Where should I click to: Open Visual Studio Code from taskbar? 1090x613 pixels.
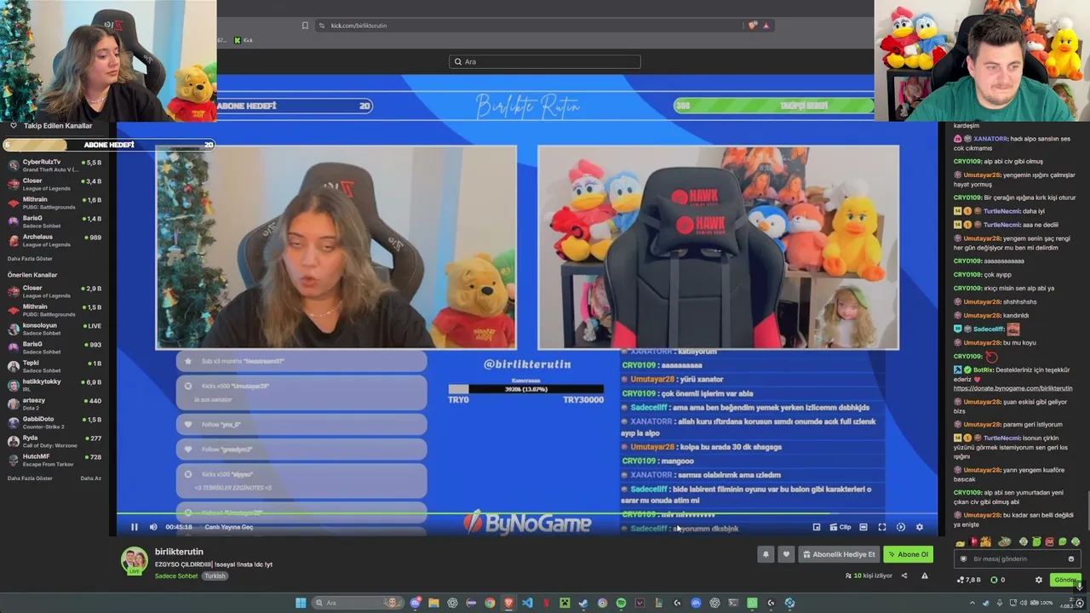pyautogui.click(x=527, y=603)
